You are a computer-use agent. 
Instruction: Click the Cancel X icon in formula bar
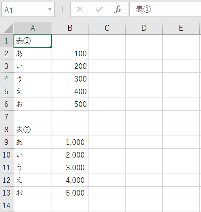(80, 9)
